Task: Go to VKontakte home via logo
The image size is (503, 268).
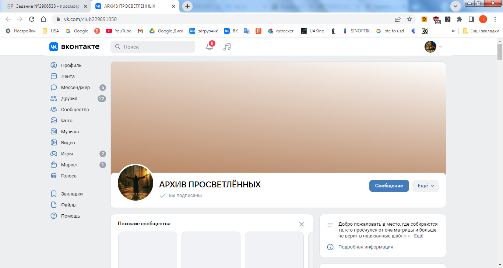Action: (x=74, y=47)
